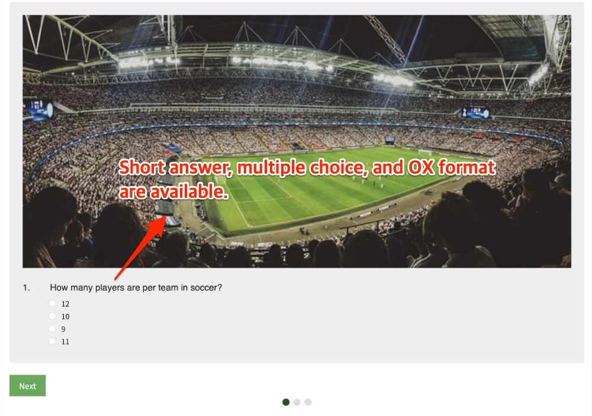This screenshot has width=592, height=416.
Task: Click the red annotation text about formats
Action: coord(307,180)
